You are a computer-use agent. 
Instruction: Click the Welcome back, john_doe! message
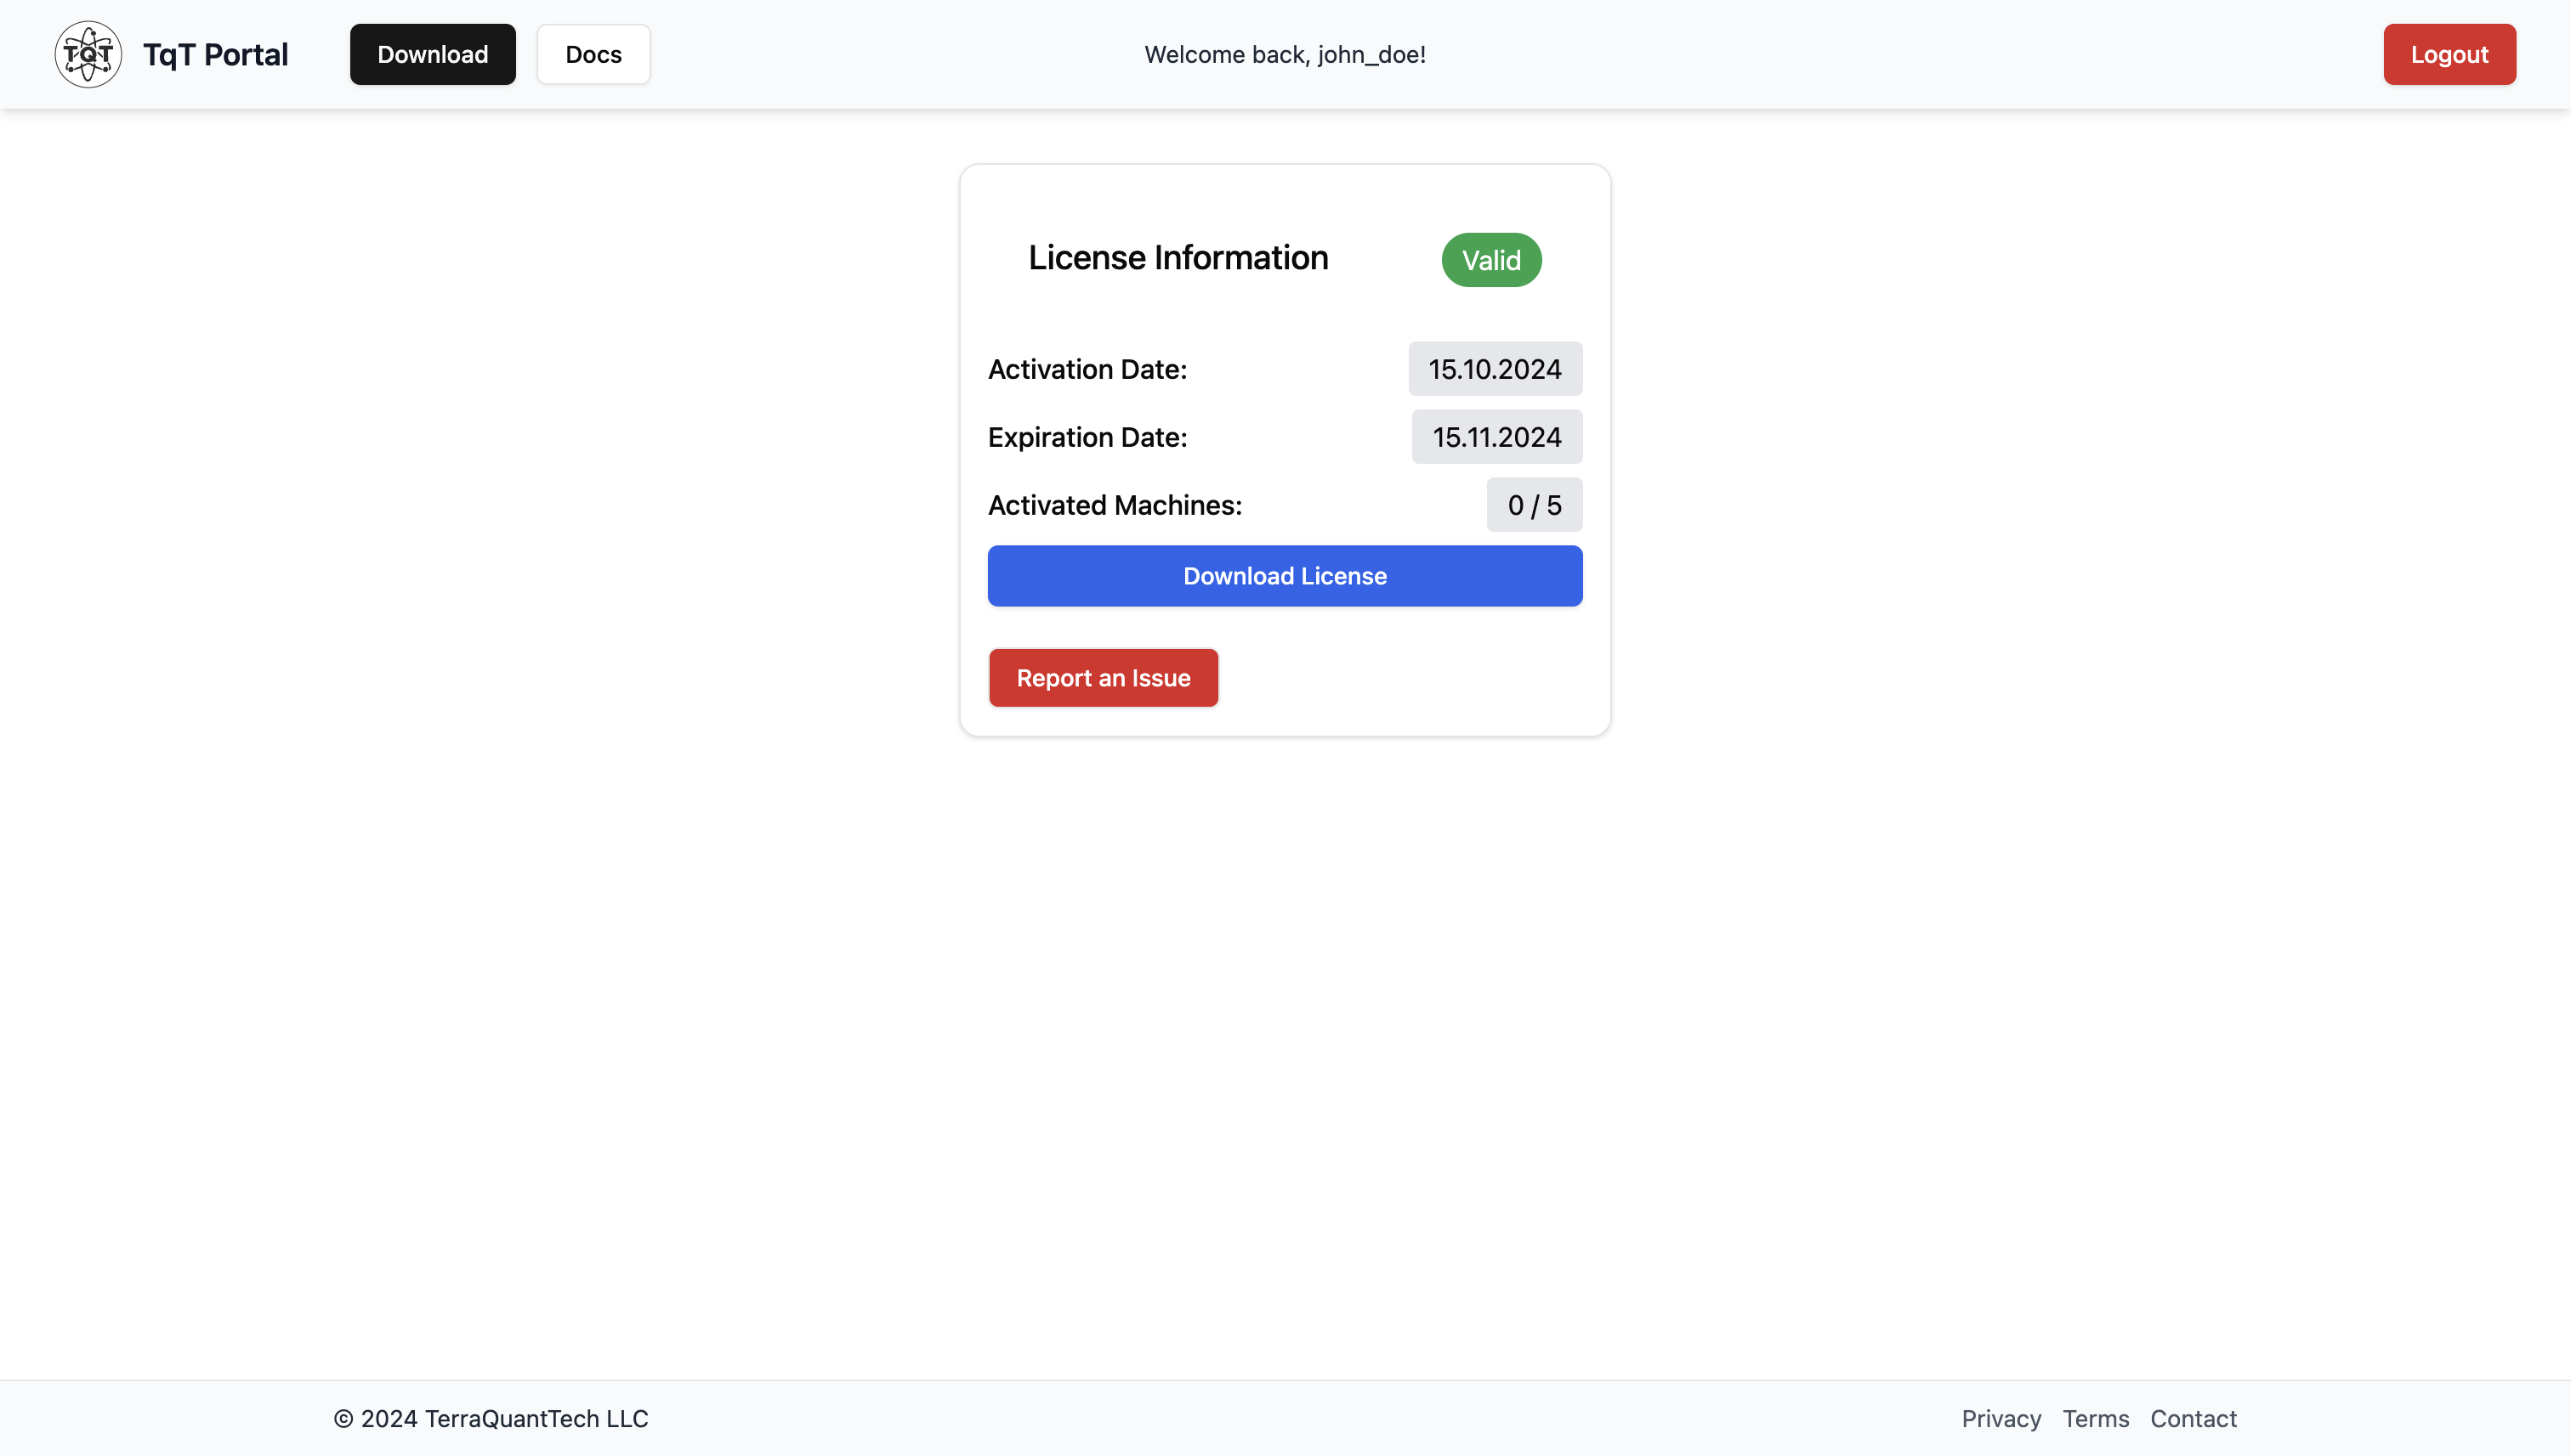click(x=1285, y=54)
